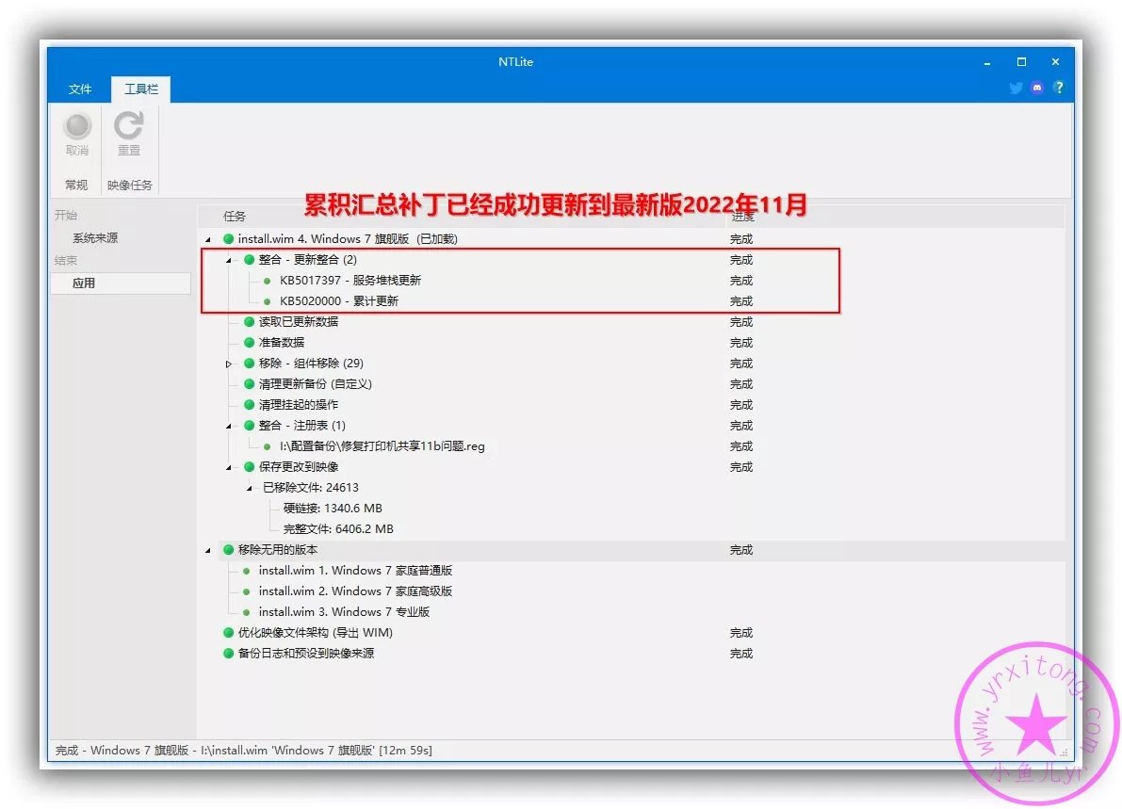Select the install.wim 4. Windows 7 旗舰版 (已加载) row
1122x809 pixels.
(348, 239)
